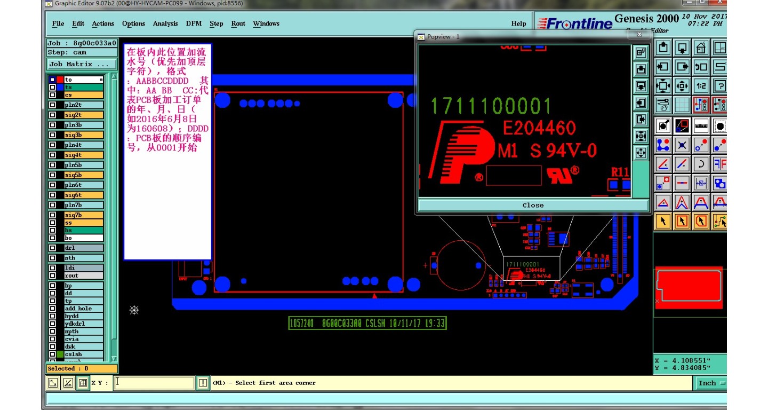Open the Help menu
The width and height of the screenshot is (768, 410).
pos(518,23)
